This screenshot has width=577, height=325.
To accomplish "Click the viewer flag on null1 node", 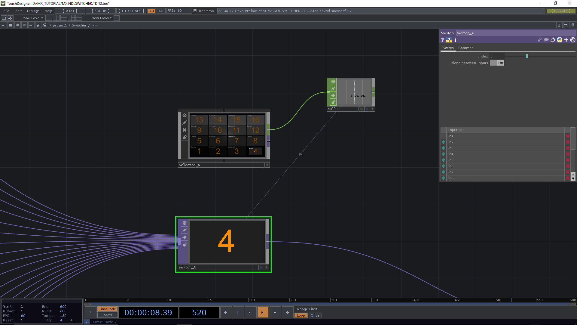I will click(333, 82).
